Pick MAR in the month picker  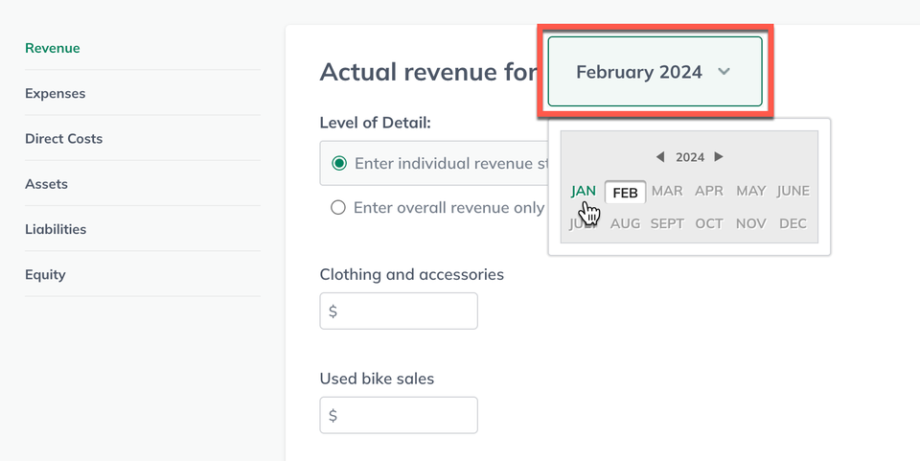coord(667,191)
